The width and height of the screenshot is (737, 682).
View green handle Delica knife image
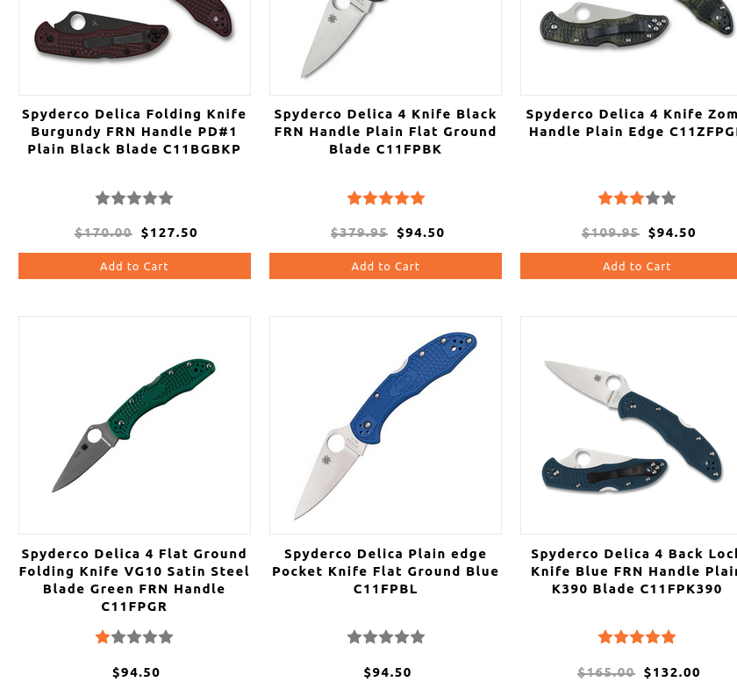[134, 425]
